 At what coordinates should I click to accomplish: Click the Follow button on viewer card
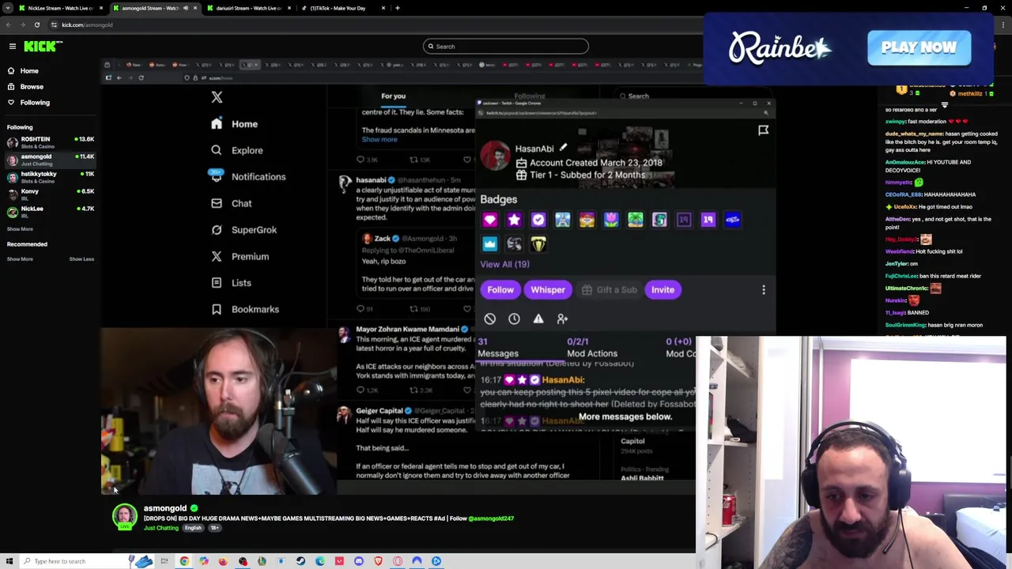click(x=500, y=290)
